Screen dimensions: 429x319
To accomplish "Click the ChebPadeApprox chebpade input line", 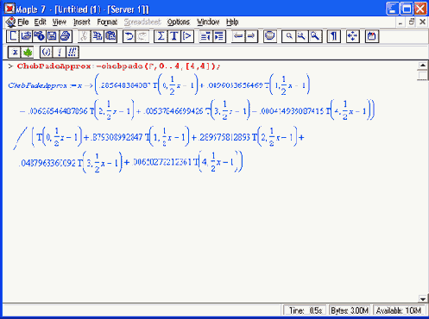I will point(118,66).
